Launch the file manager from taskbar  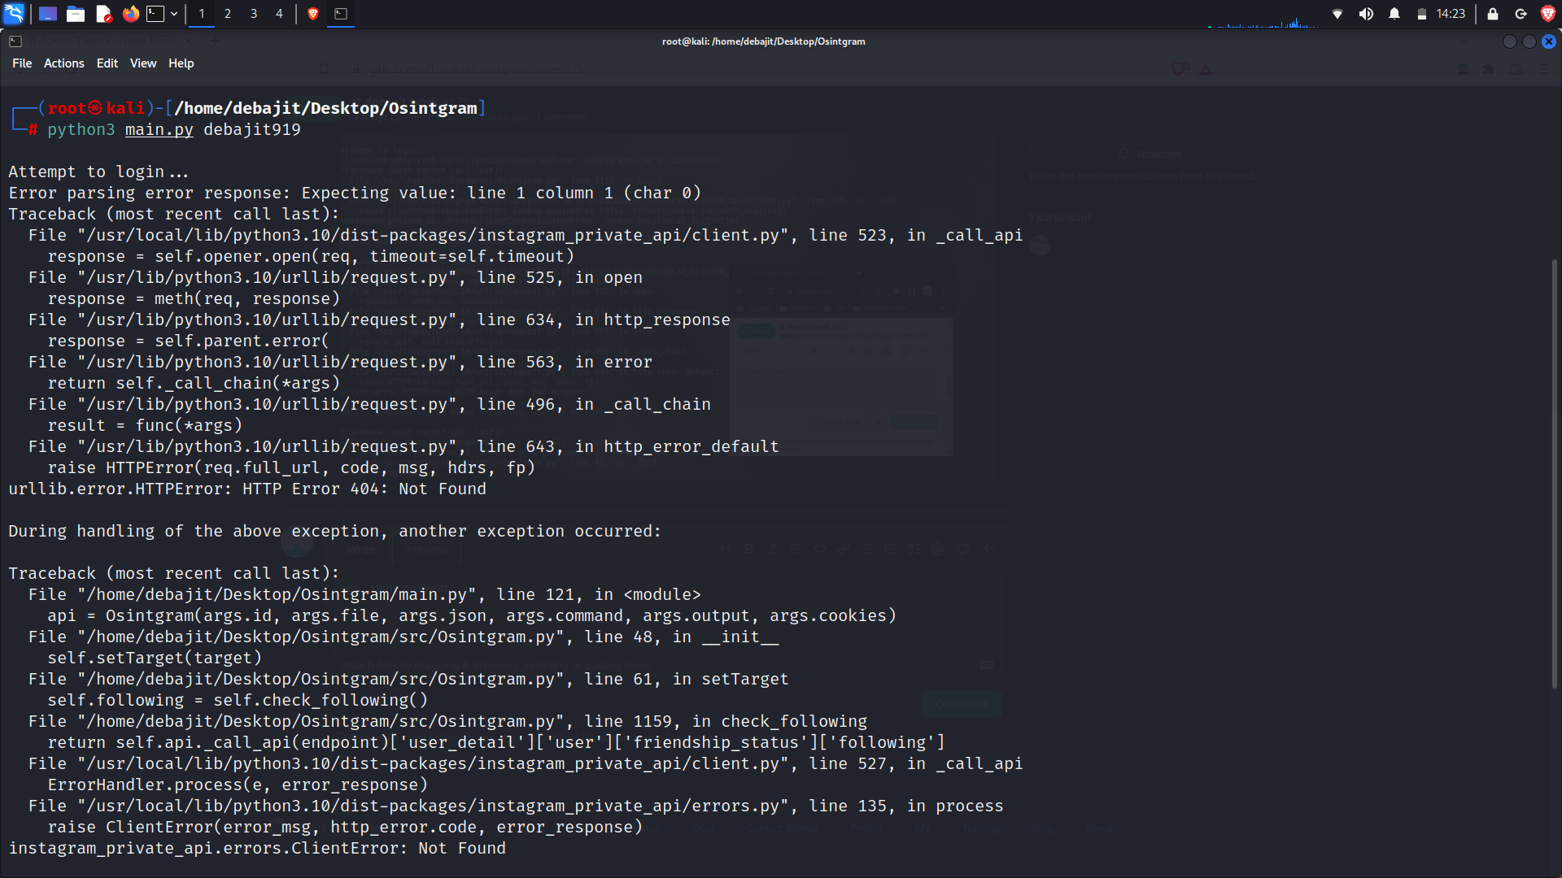[x=76, y=14]
